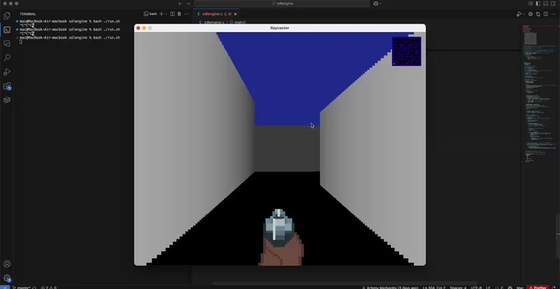Viewport: 560px width, 289px height.
Task: Select the TERMINAL panel header
Action: click(27, 14)
